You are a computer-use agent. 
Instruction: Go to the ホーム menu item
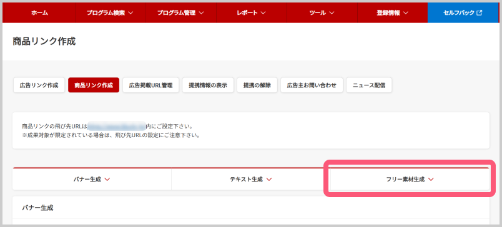(39, 13)
